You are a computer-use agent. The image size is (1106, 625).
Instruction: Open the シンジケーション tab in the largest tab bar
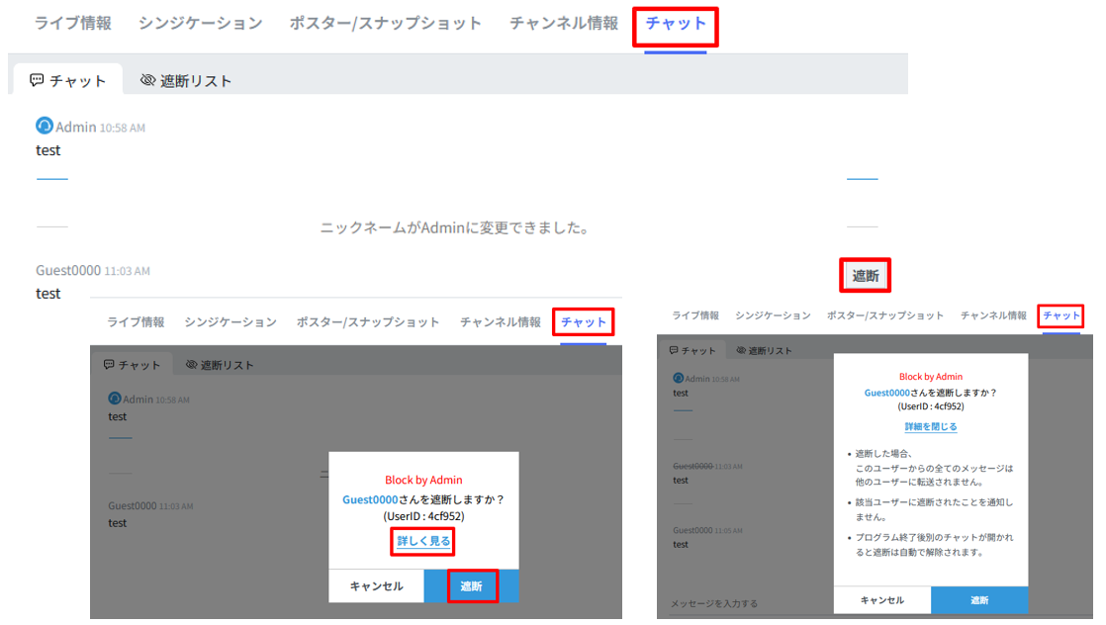pyautogui.click(x=200, y=24)
